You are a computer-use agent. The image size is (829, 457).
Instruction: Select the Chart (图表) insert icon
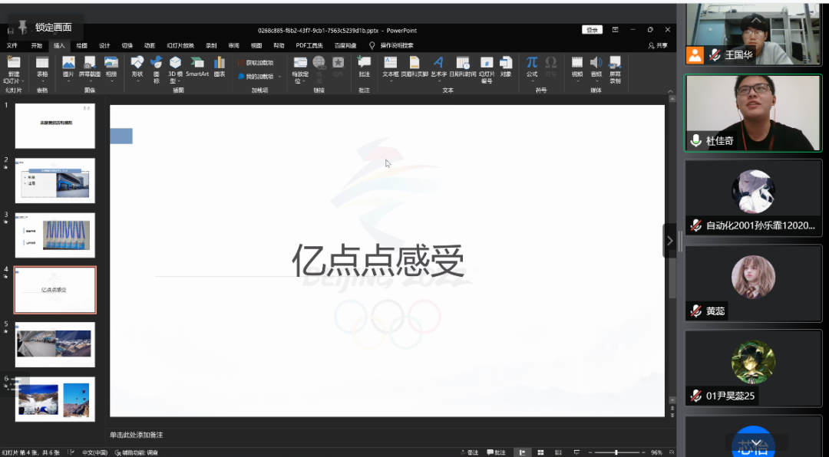point(219,67)
